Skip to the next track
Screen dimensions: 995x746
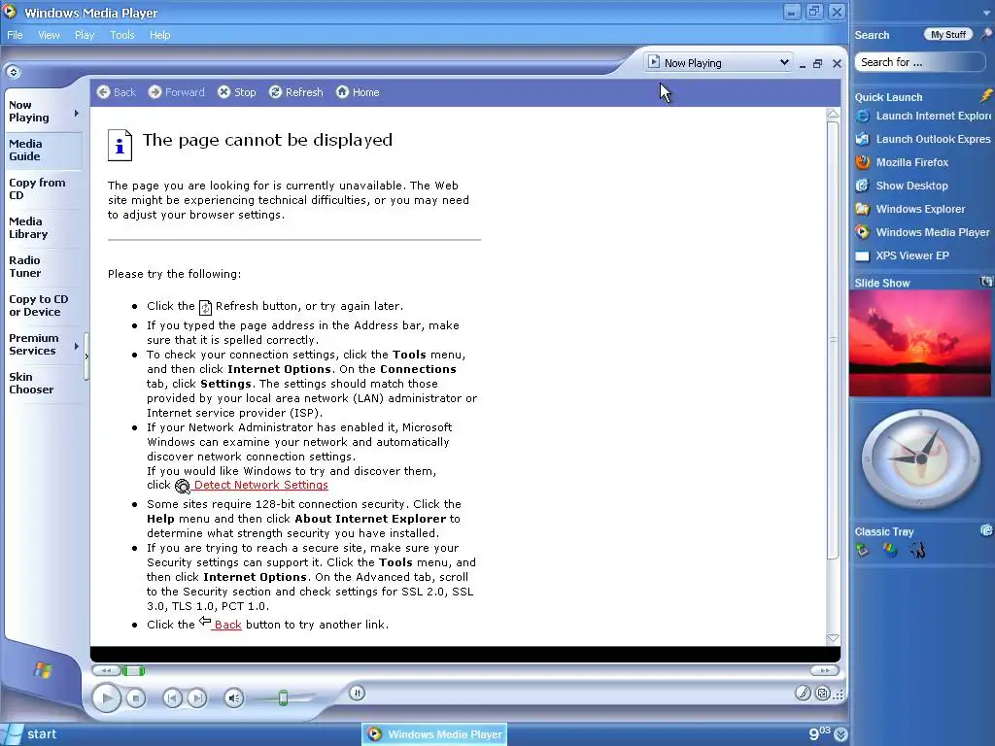197,698
